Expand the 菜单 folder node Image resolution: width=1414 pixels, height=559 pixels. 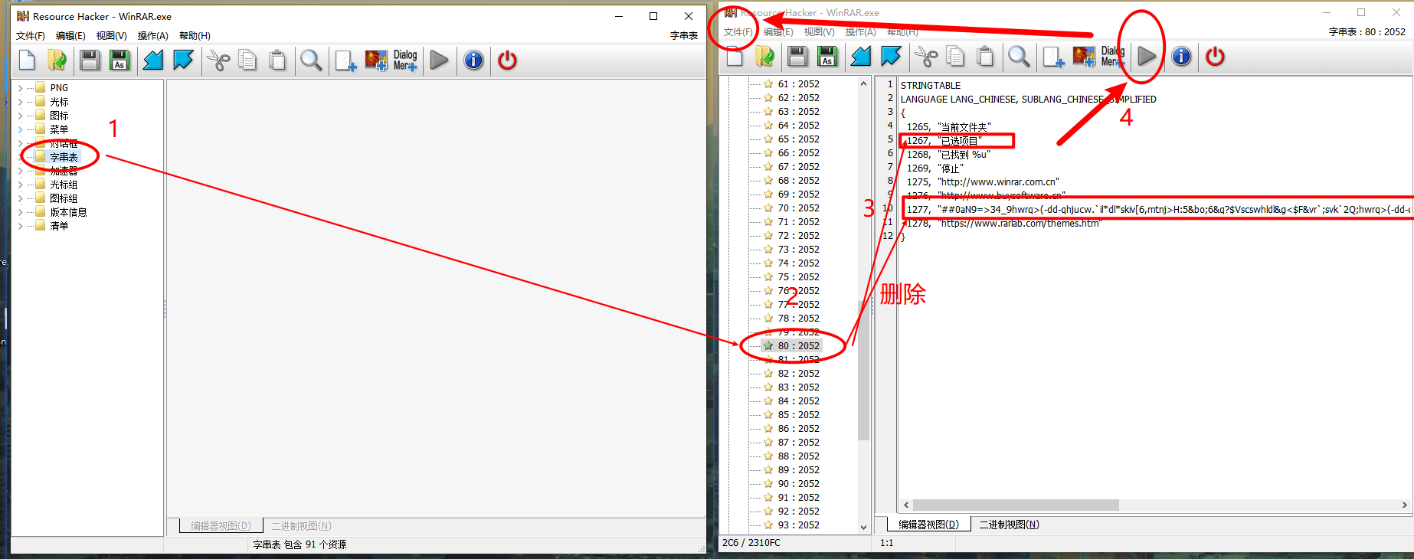click(x=20, y=129)
